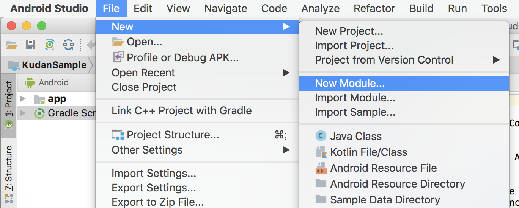519x208 pixels.
Task: Open the Analyze menu
Action: coord(321,8)
